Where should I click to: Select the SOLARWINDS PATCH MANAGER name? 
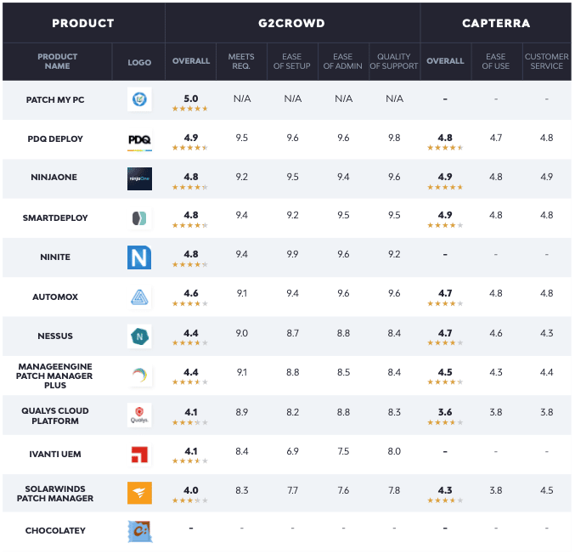(55, 494)
